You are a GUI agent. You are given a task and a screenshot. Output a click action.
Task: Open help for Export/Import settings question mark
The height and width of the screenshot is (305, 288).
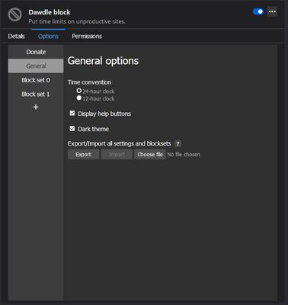[178, 143]
